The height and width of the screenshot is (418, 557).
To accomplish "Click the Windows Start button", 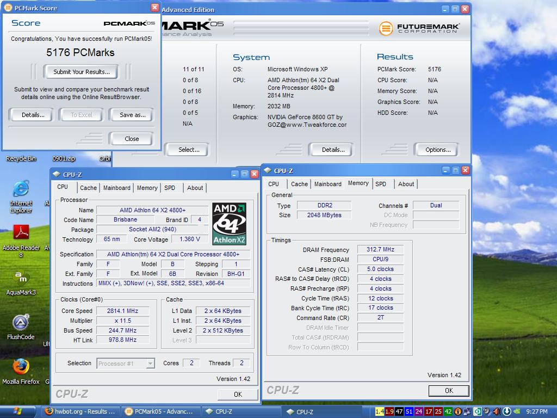I will click(x=18, y=411).
